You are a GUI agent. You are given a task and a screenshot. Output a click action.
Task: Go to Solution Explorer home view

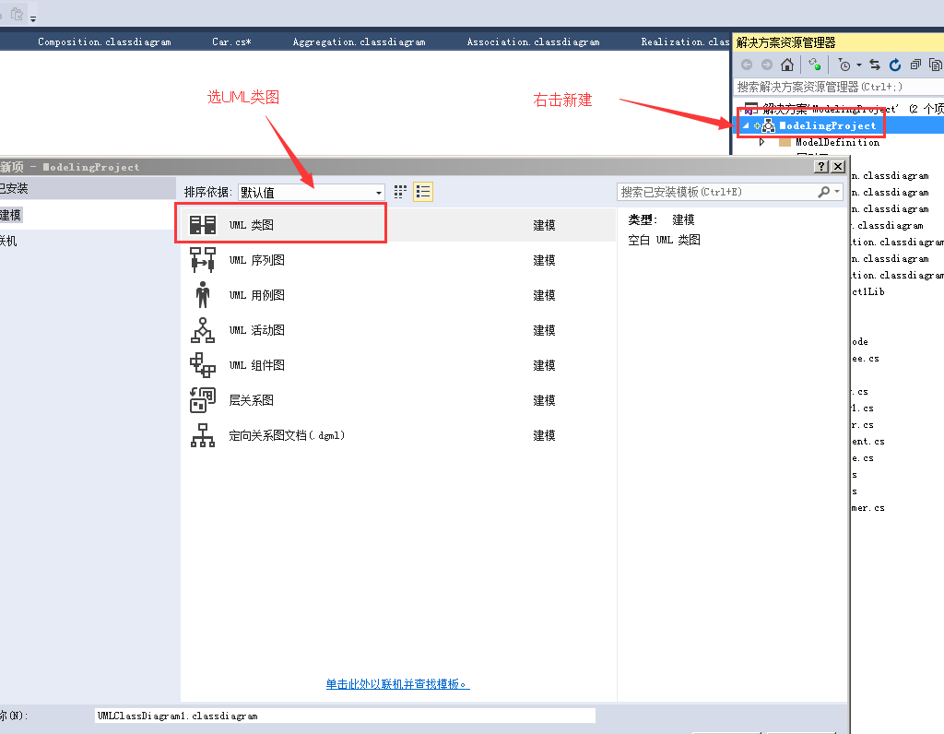[787, 65]
